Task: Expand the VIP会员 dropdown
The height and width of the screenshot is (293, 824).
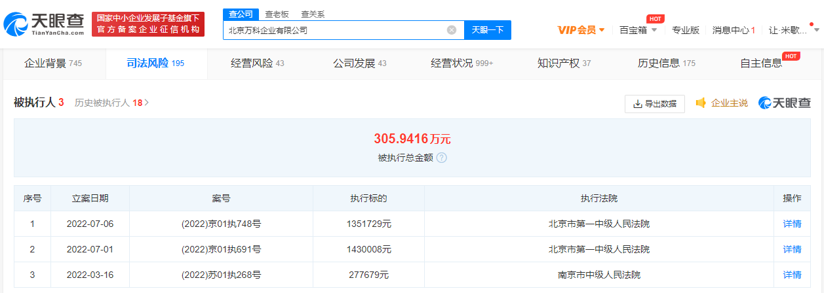Action: (581, 30)
